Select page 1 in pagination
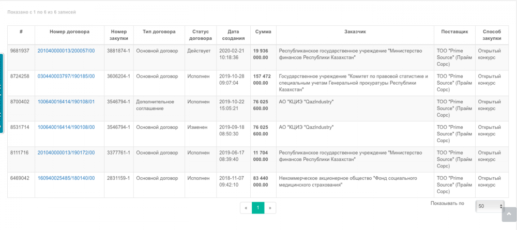The height and width of the screenshot is (230, 517). tap(258, 208)
